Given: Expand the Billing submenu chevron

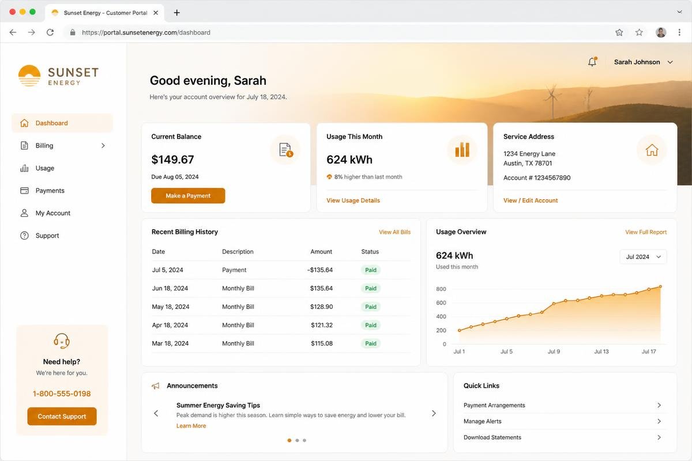Looking at the screenshot, I should pyautogui.click(x=103, y=146).
